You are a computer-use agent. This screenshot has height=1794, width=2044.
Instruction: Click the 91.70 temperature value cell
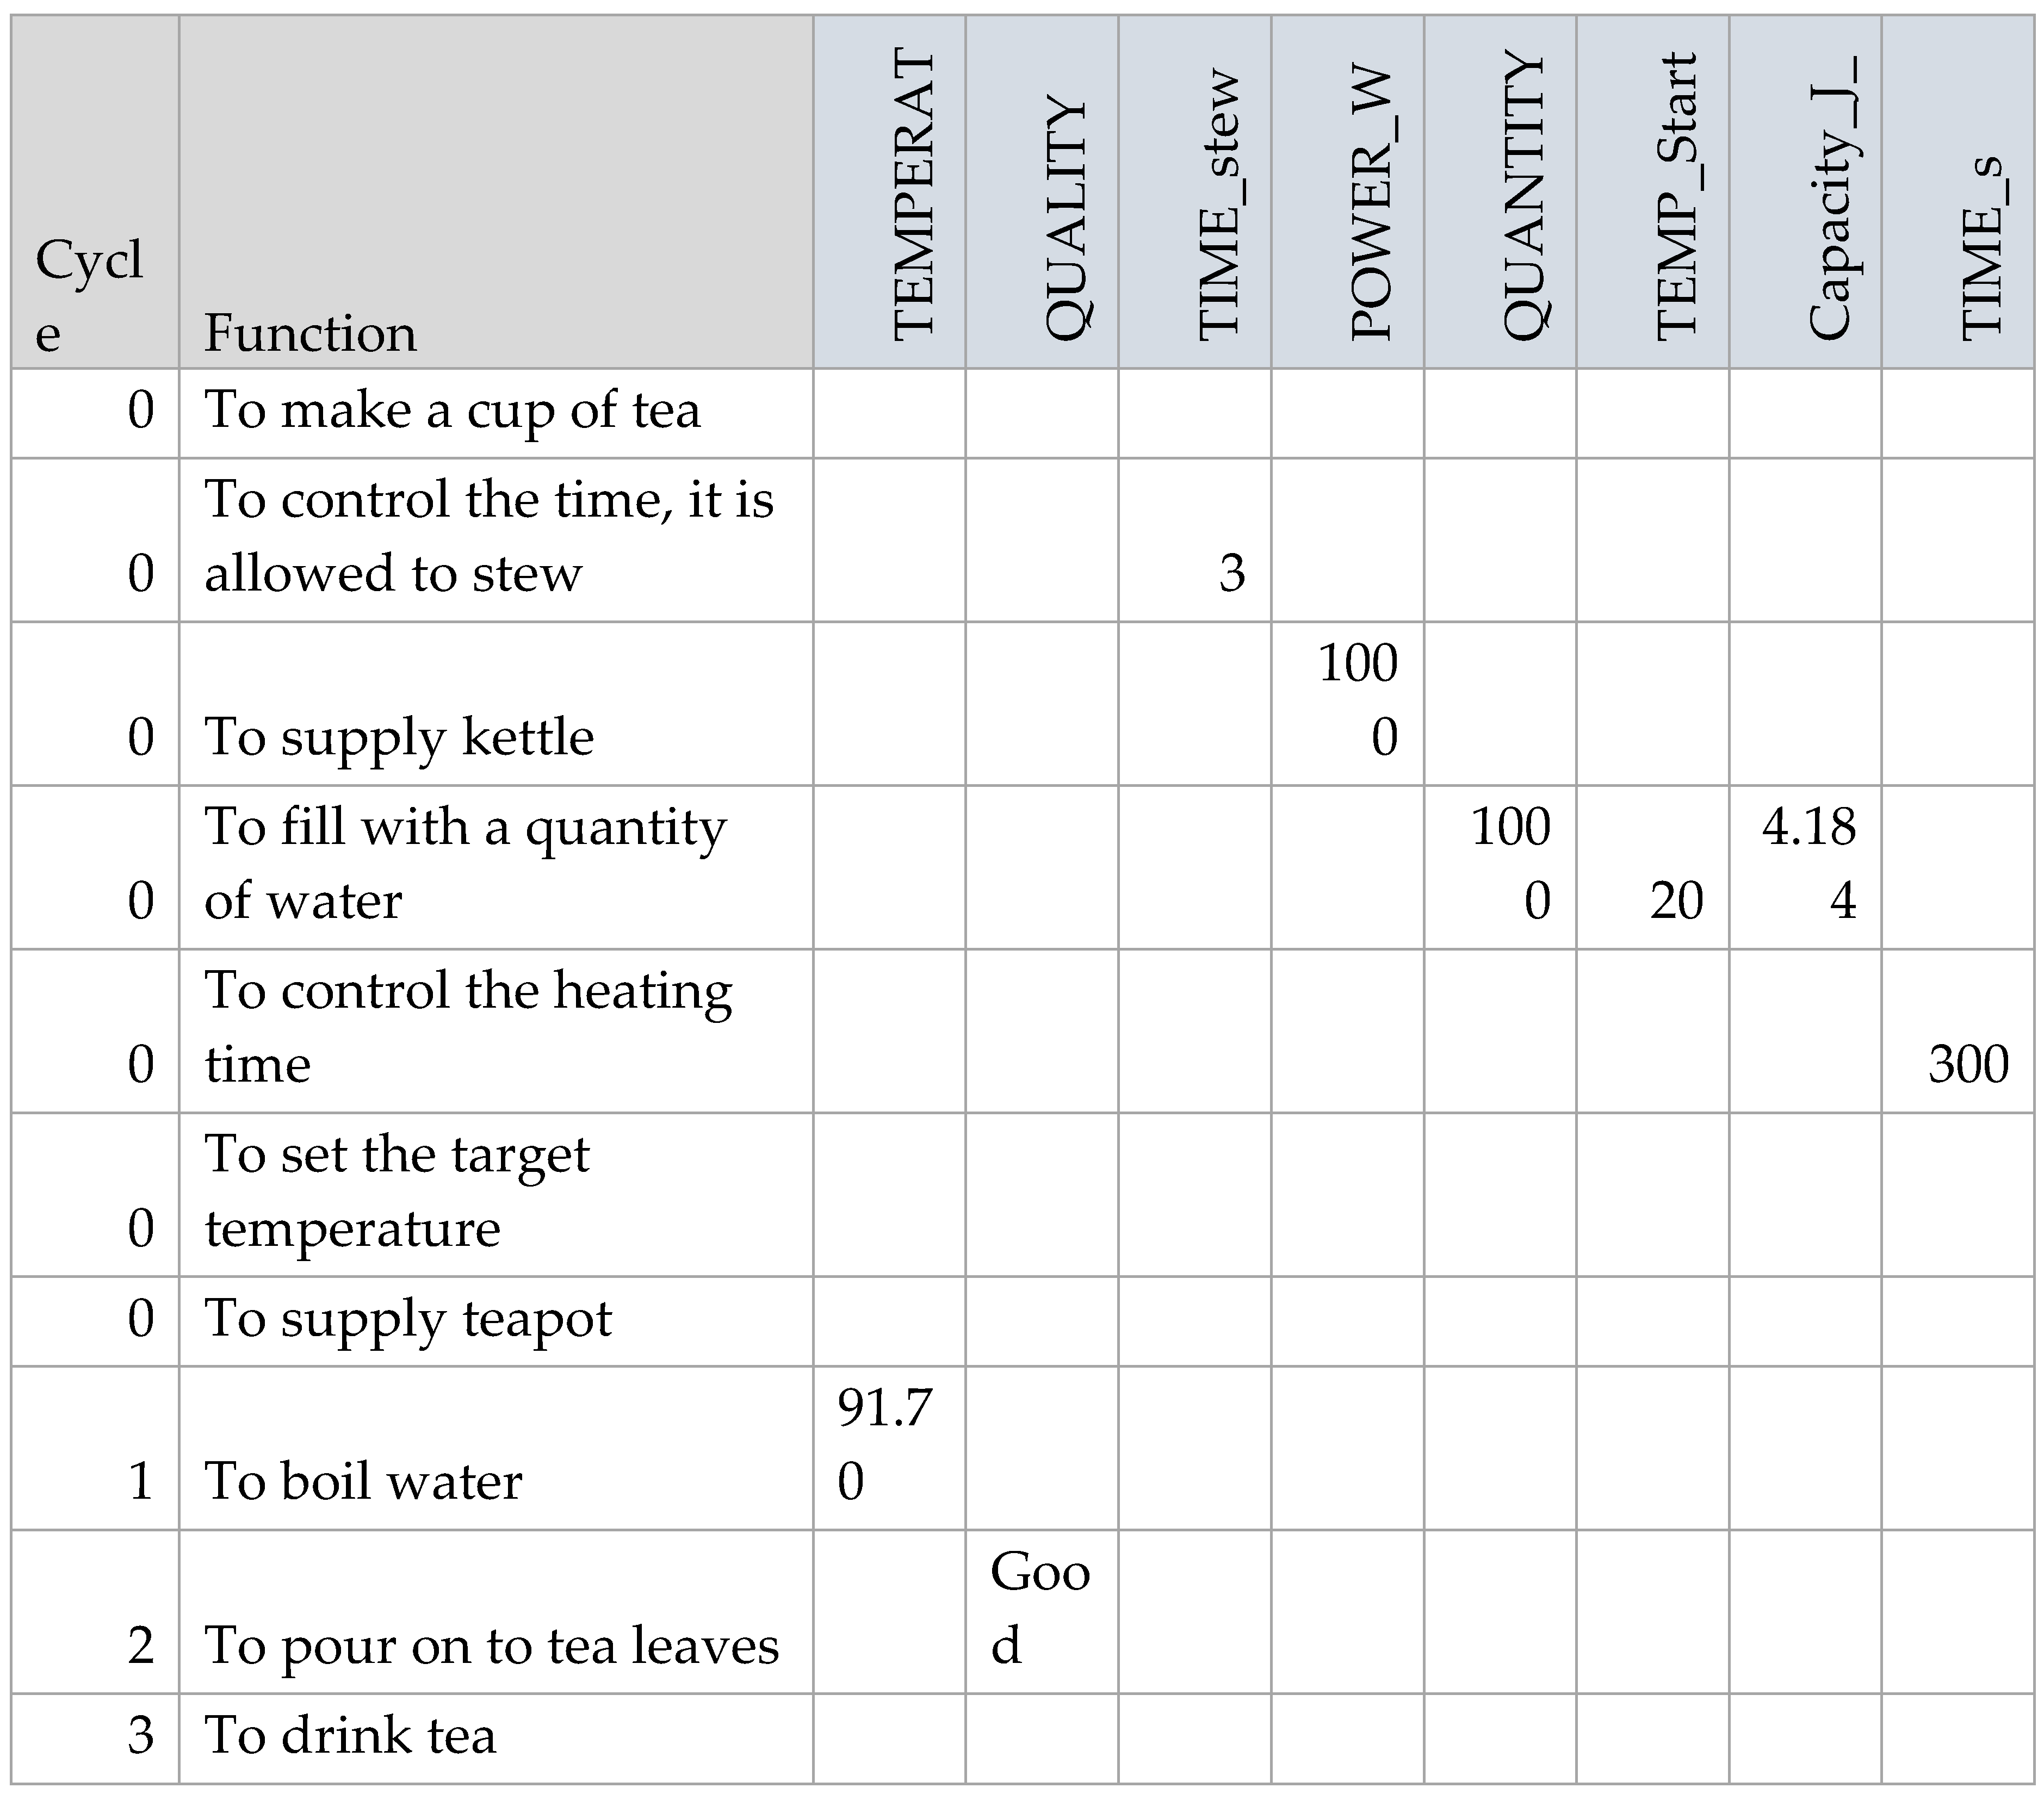[x=885, y=1445]
